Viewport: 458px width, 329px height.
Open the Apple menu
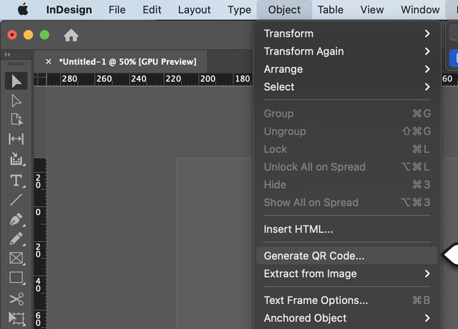[23, 9]
